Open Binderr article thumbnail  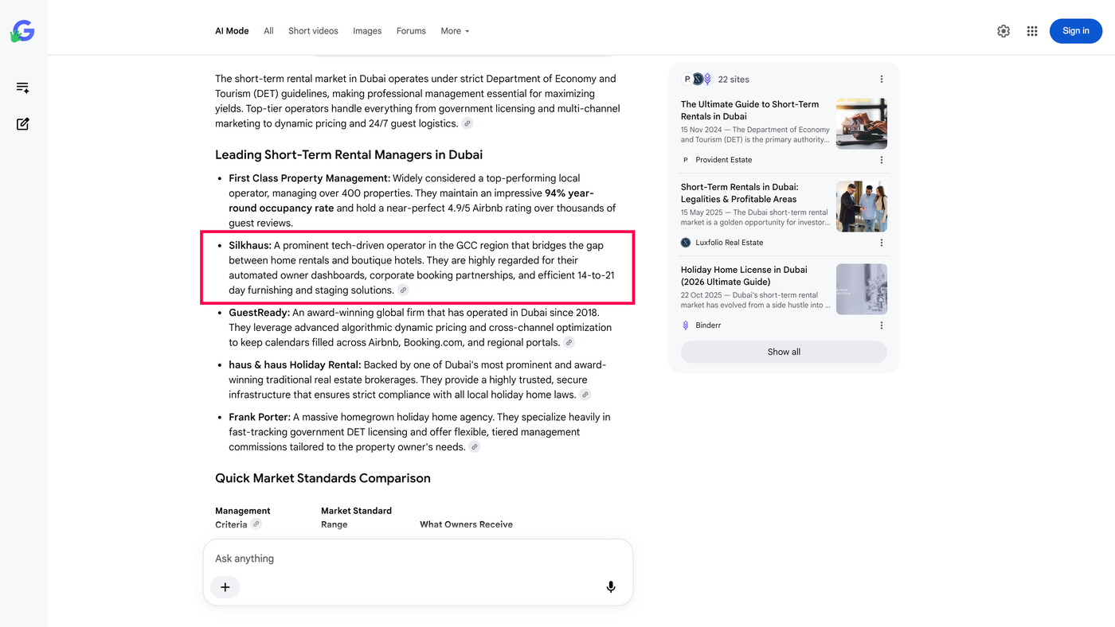862,289
